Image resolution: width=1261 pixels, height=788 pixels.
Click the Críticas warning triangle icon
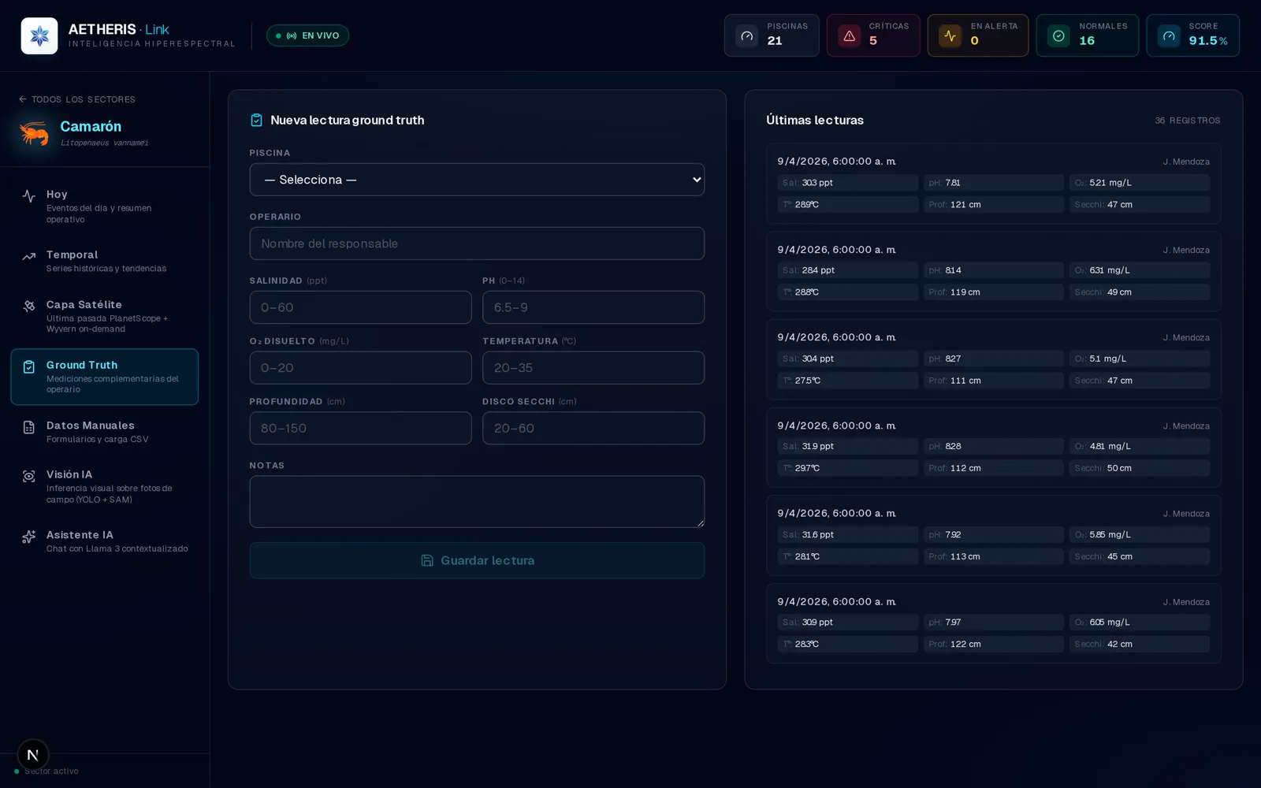point(849,35)
